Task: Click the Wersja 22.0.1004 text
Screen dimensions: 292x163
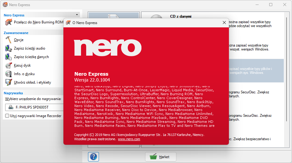Action: 92,80
